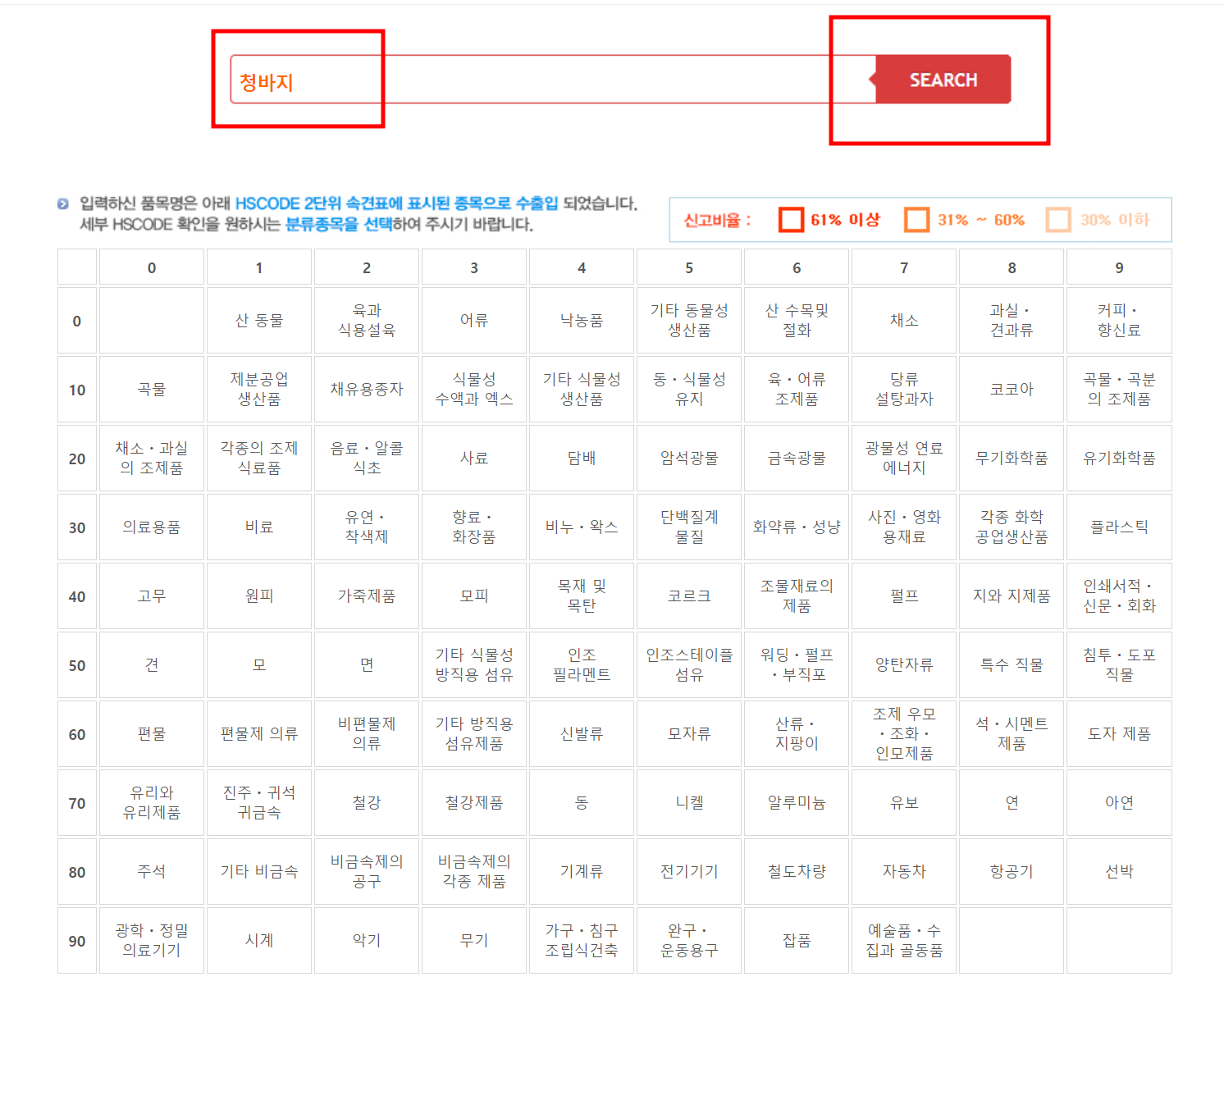This screenshot has height=1109, width=1224.
Task: Focus the search field containing 청바지
Action: pos(553,80)
